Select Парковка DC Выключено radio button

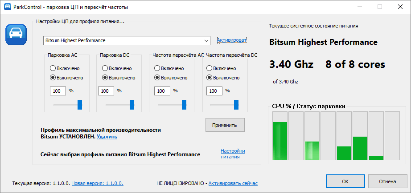pyautogui.click(x=119, y=78)
